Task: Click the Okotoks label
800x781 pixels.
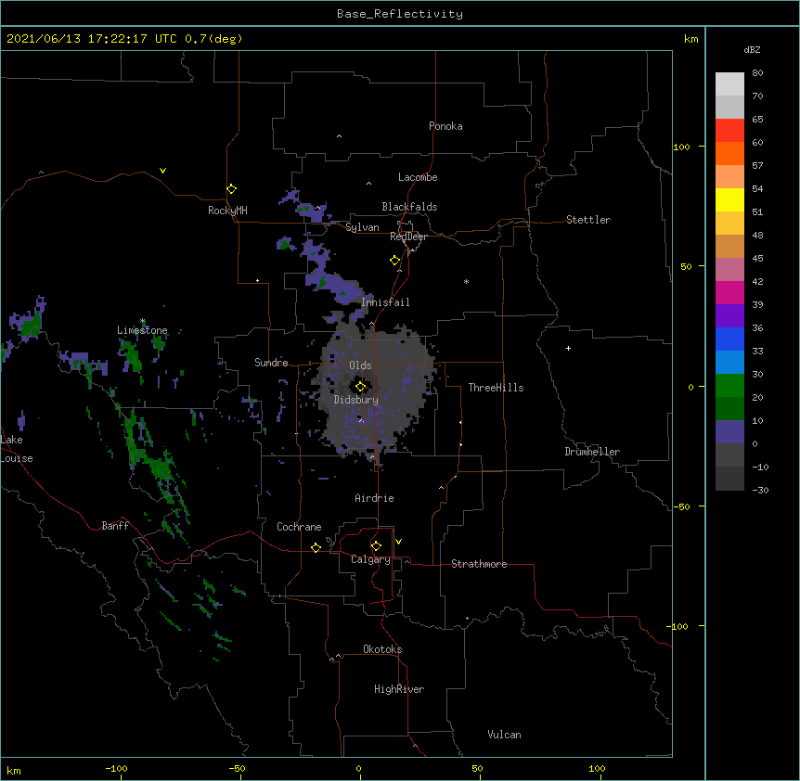Action: point(382,649)
